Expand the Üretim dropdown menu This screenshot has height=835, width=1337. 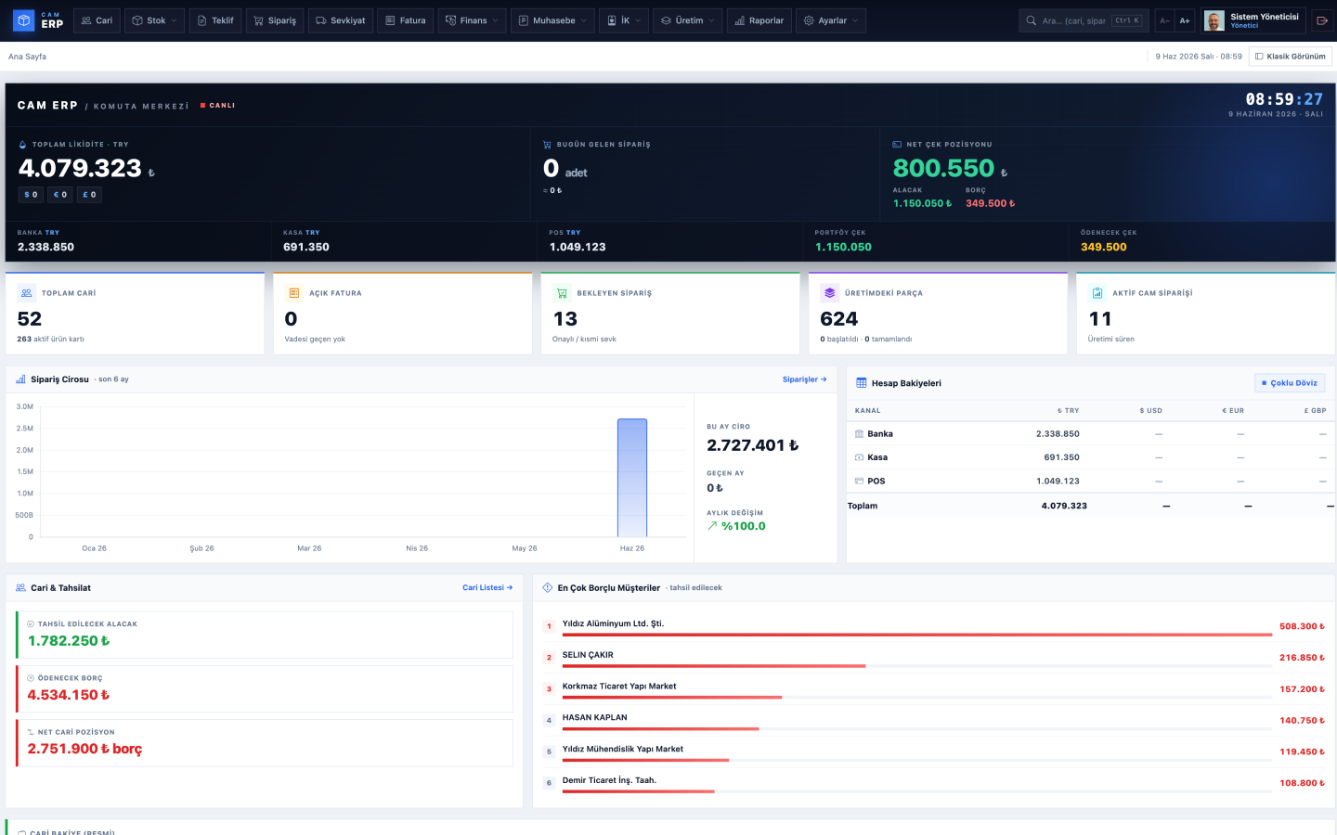688,20
